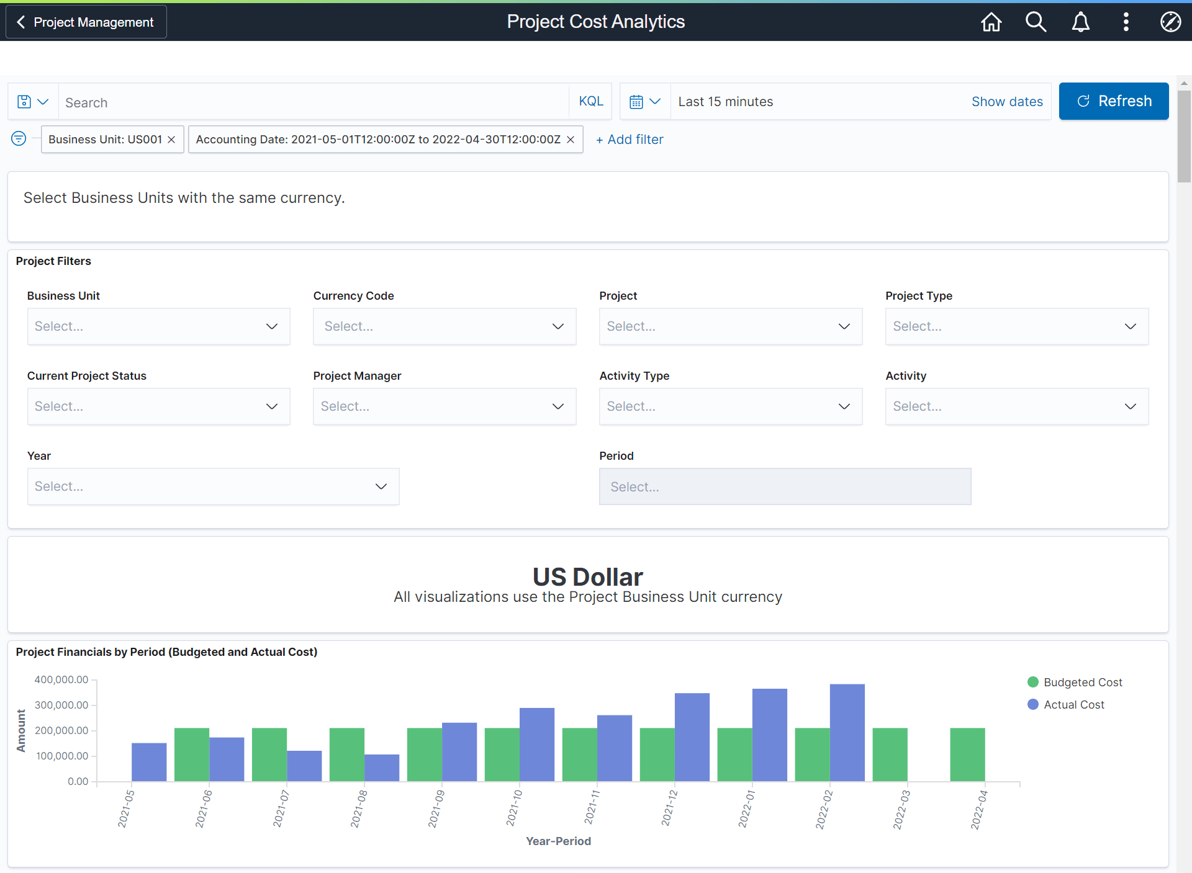
Task: Click the filter settings icon below the search bar
Action: pos(18,138)
